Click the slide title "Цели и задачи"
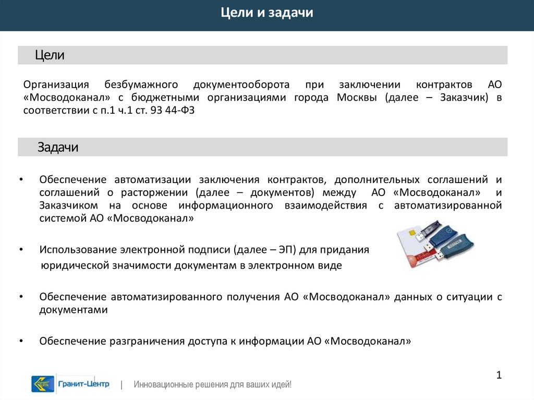 [x=266, y=13]
